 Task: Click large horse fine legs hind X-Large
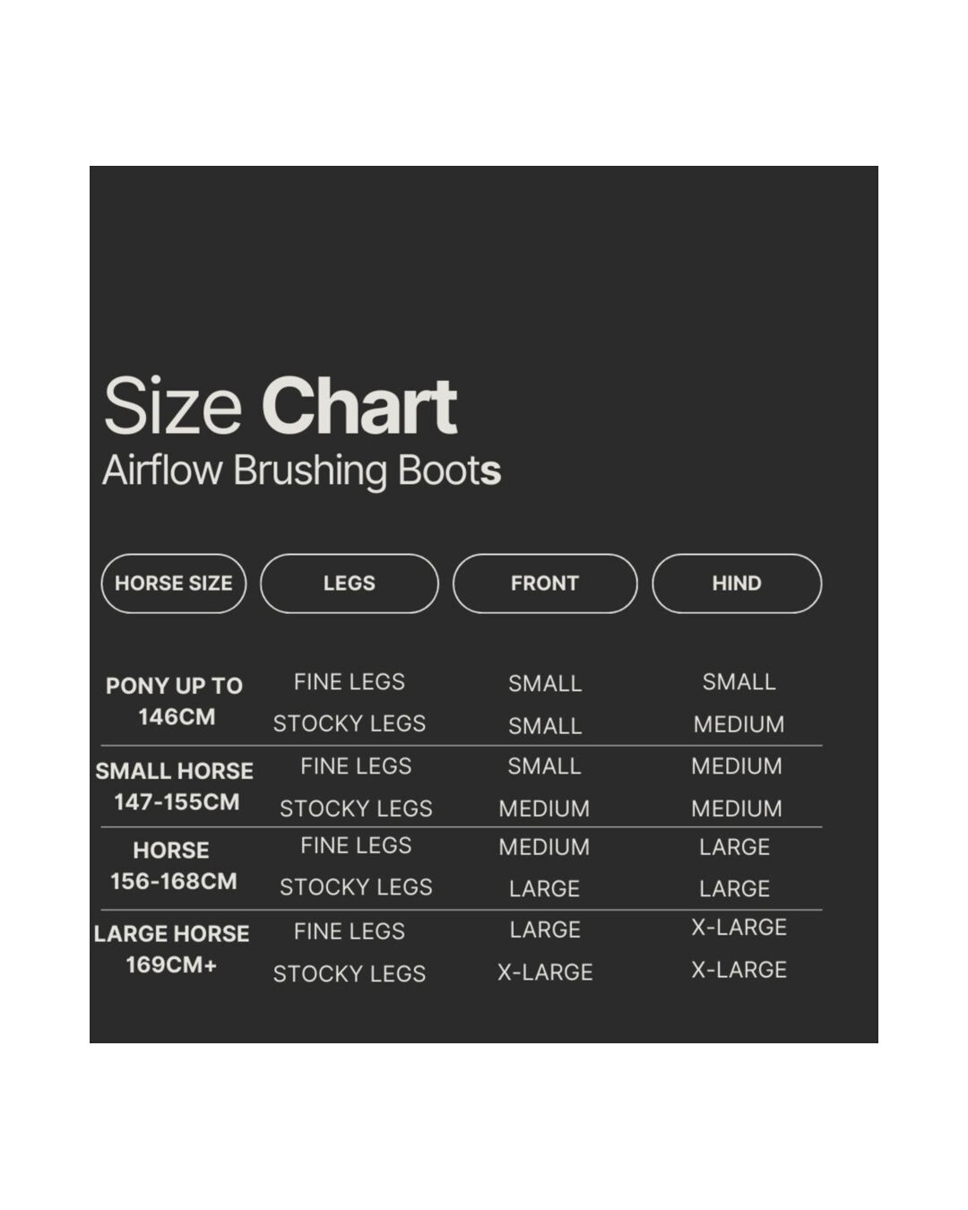coord(739,928)
